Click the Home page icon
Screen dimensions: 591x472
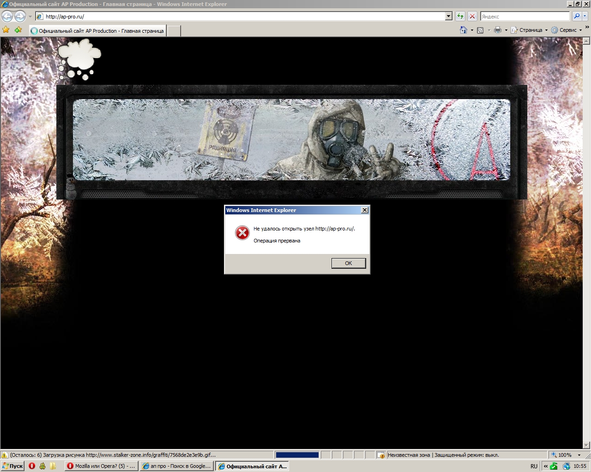(x=464, y=30)
